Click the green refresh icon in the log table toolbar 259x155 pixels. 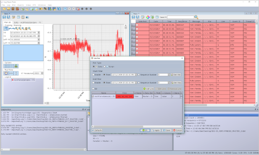[152, 17]
